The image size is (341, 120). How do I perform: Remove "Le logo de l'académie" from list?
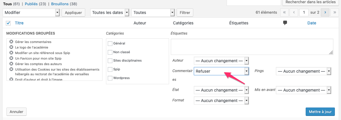(11, 47)
